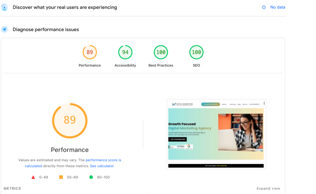Click the Accessibility label under the gauge
The width and height of the screenshot is (316, 194).
tap(125, 65)
